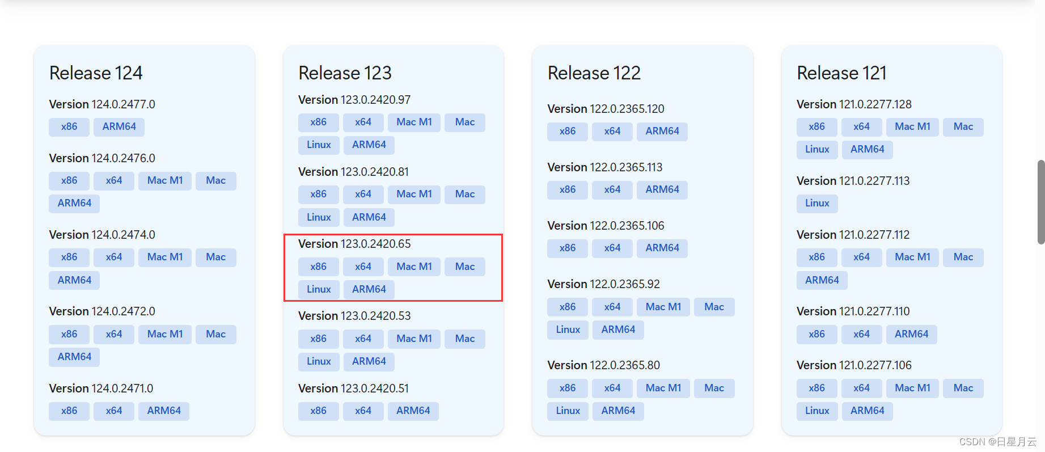Select x64 under Version 121.0.2277.112

tap(862, 257)
